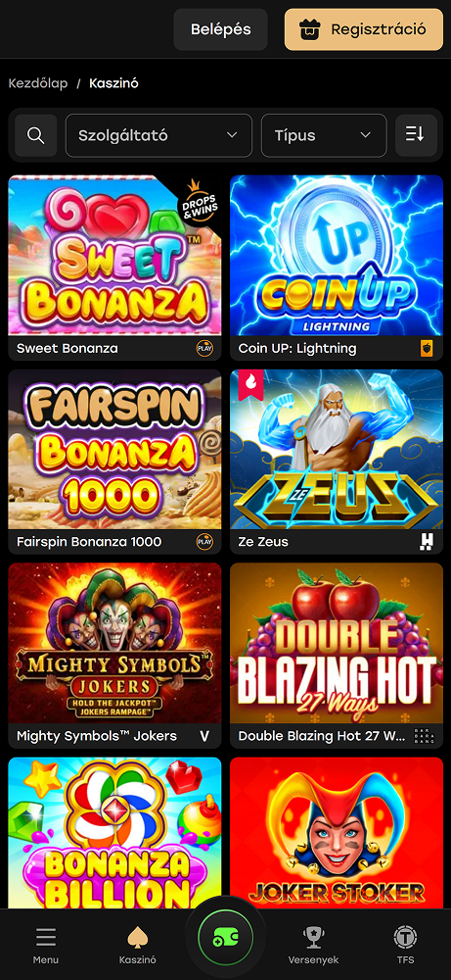Expand the Szolgáltató provider dropdown

pos(159,135)
